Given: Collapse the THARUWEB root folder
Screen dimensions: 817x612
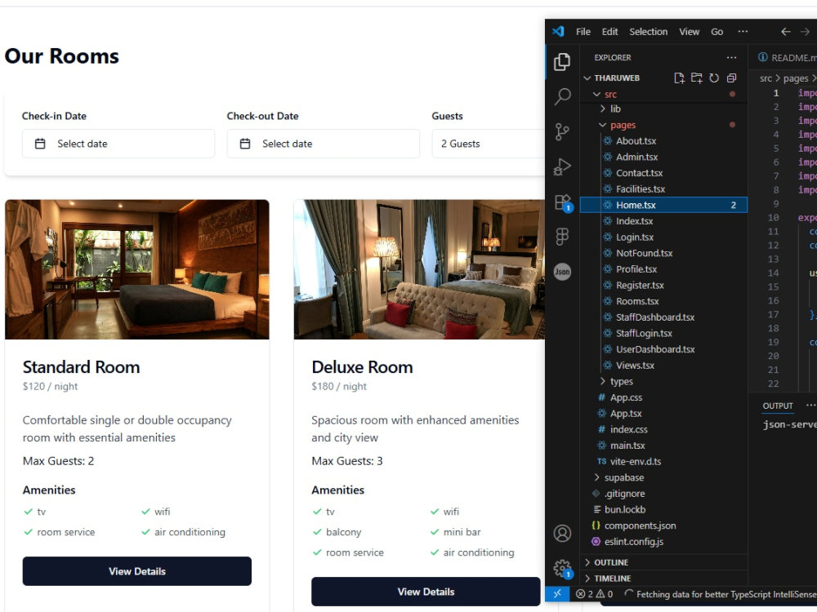Looking at the screenshot, I should [617, 78].
